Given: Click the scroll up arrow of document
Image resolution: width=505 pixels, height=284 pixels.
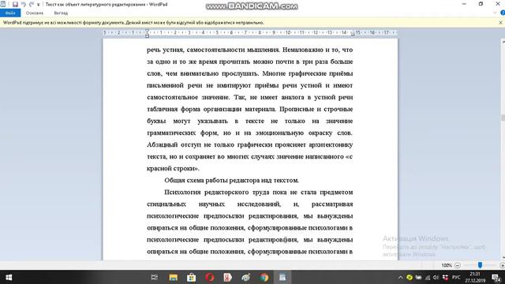Looking at the screenshot, I should pos(503,42).
